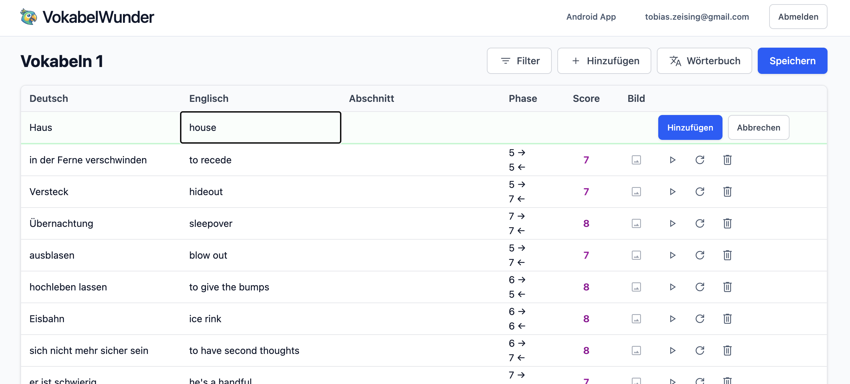Save changes with Speichern
Viewport: 850px width, 384px height.
click(792, 61)
